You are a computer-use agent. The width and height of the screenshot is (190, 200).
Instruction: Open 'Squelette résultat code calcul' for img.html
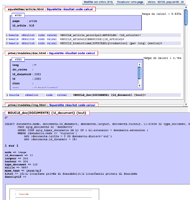(x=72, y=105)
